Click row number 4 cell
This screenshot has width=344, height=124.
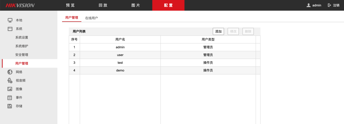74,70
